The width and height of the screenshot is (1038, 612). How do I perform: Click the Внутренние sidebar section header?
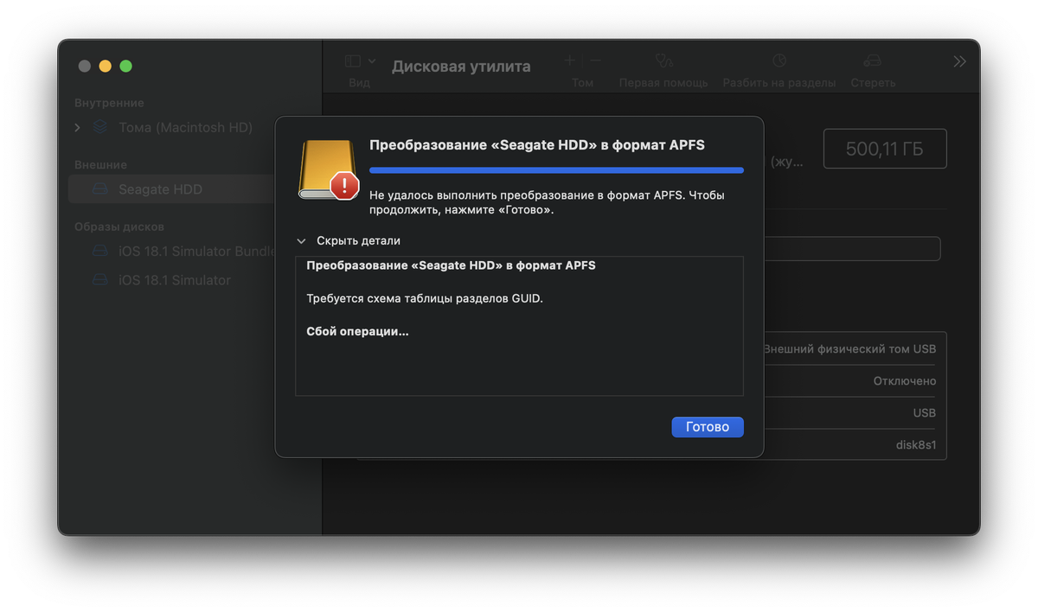click(x=109, y=103)
